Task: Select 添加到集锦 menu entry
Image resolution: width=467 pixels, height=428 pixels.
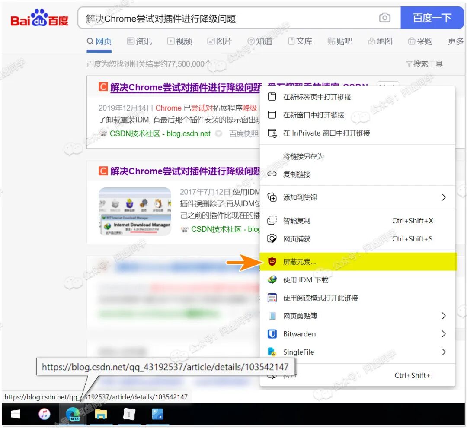Action: (358, 197)
